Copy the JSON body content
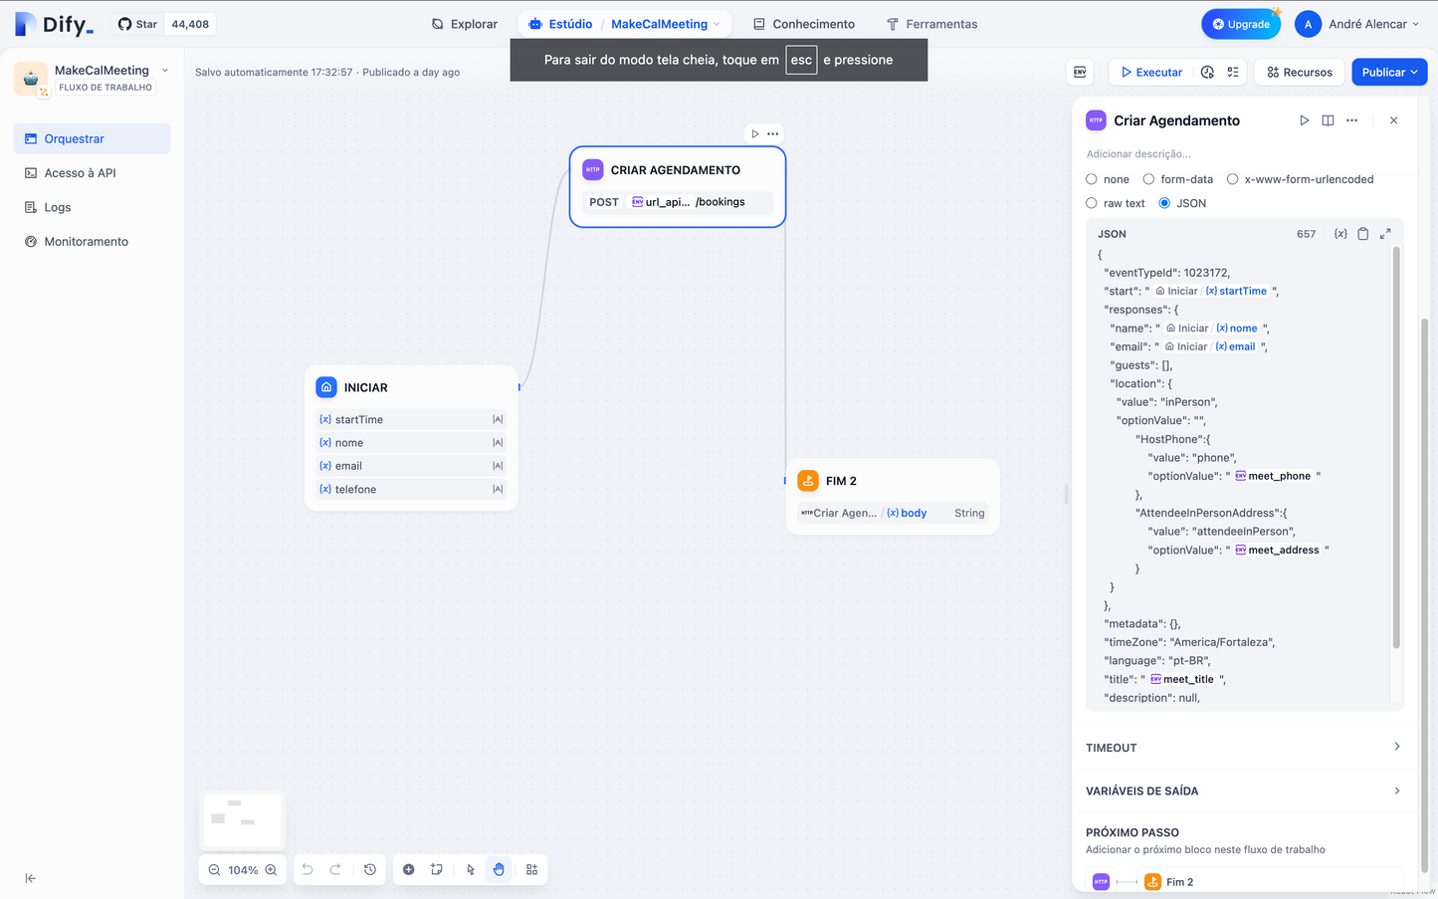The width and height of the screenshot is (1438, 899). [x=1363, y=234]
